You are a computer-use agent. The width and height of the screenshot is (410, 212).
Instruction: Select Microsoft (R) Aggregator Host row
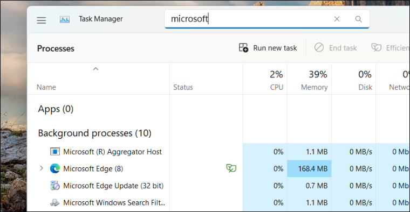tap(218, 152)
